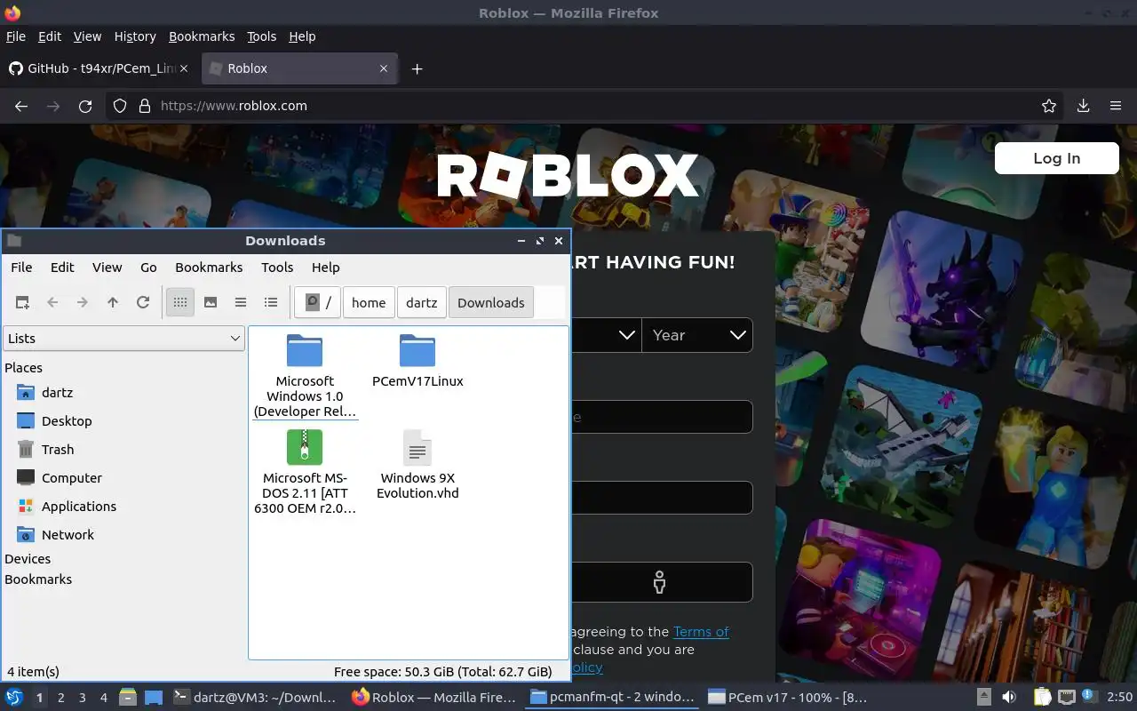
Task: Select the PCemV17Linux folder
Action: [417, 362]
